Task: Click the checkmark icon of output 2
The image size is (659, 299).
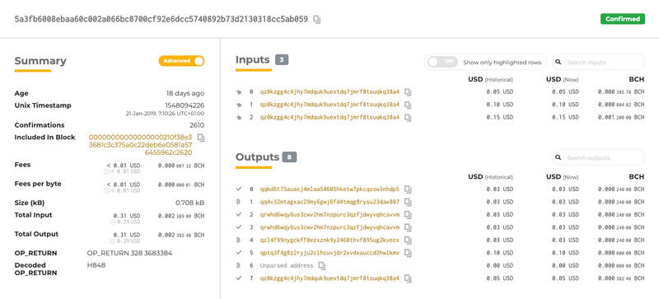Action: (x=239, y=214)
